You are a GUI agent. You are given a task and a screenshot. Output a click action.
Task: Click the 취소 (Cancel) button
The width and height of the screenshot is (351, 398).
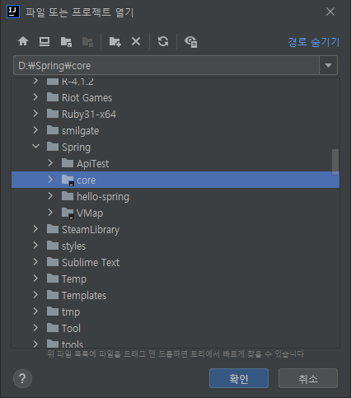click(x=308, y=378)
